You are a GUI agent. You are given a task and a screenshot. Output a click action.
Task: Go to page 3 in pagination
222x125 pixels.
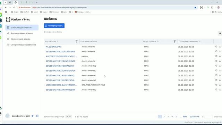(168, 117)
